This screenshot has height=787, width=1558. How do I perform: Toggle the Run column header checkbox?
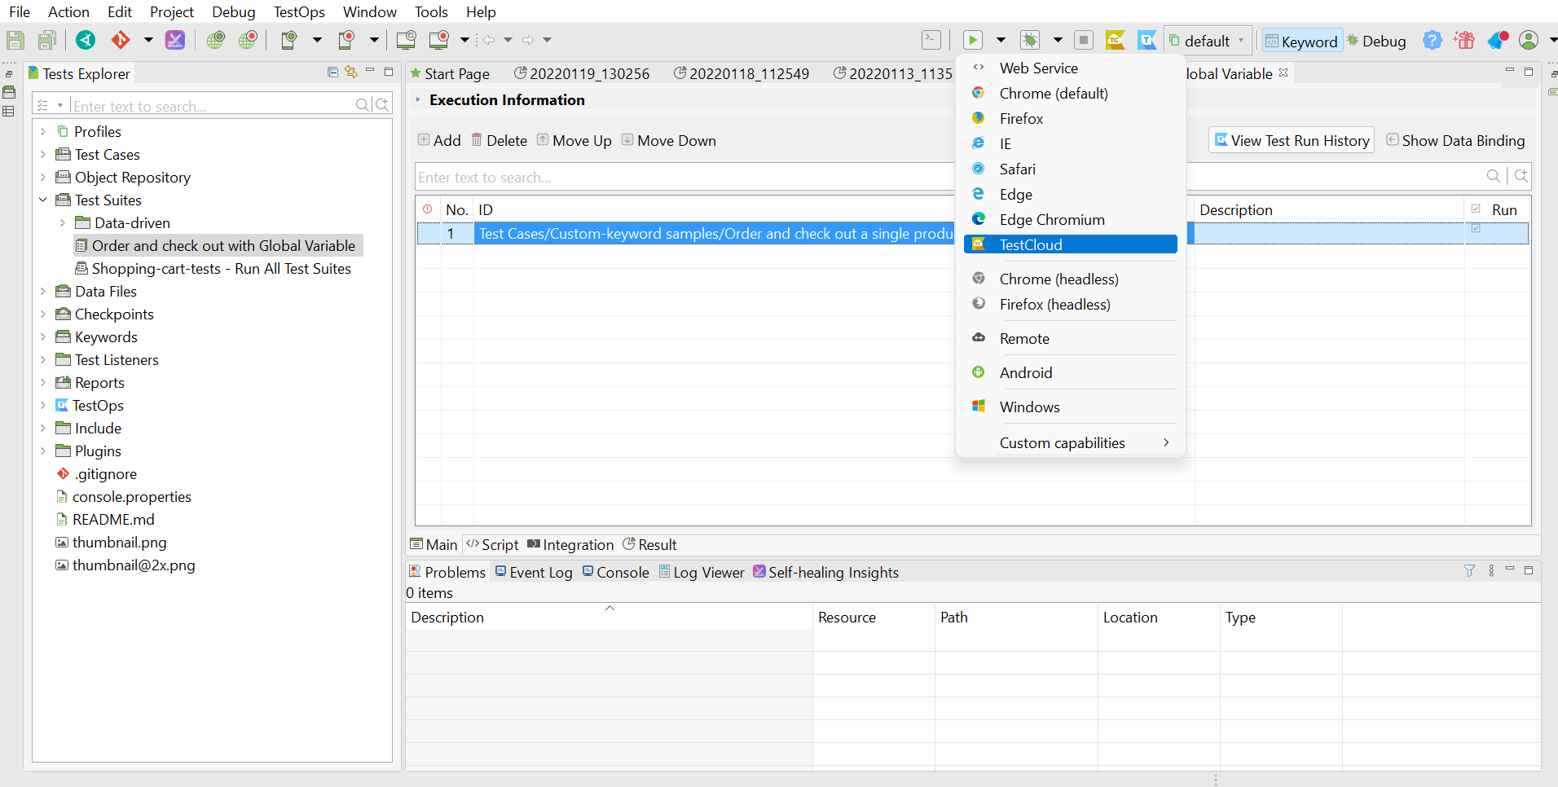(x=1476, y=209)
